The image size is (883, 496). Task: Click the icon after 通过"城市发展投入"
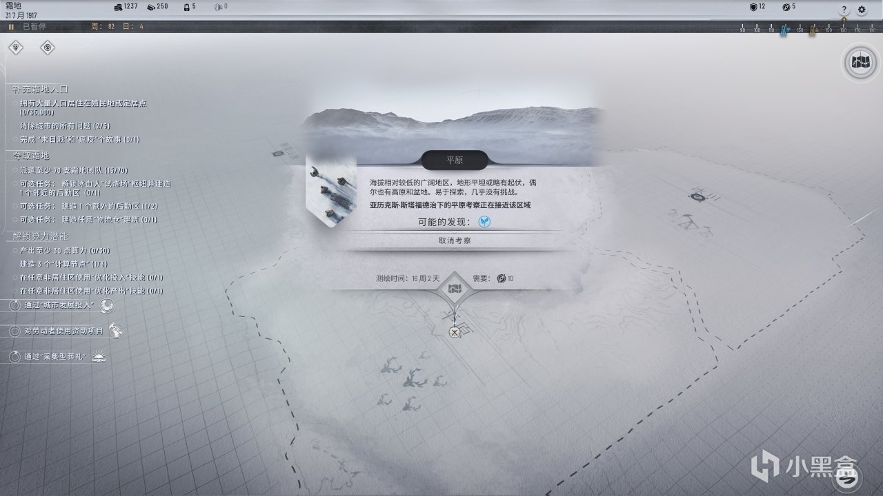click(107, 305)
